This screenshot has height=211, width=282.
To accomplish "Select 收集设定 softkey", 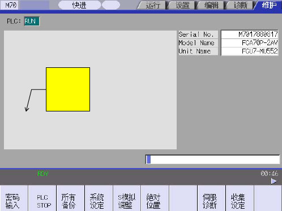I will point(240,199).
